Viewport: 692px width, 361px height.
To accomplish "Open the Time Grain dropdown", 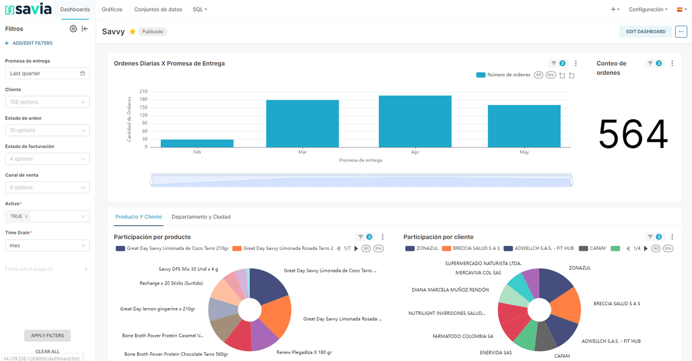I will tap(47, 245).
